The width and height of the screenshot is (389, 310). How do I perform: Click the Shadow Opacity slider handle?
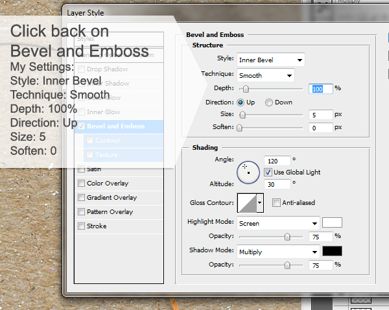287,265
